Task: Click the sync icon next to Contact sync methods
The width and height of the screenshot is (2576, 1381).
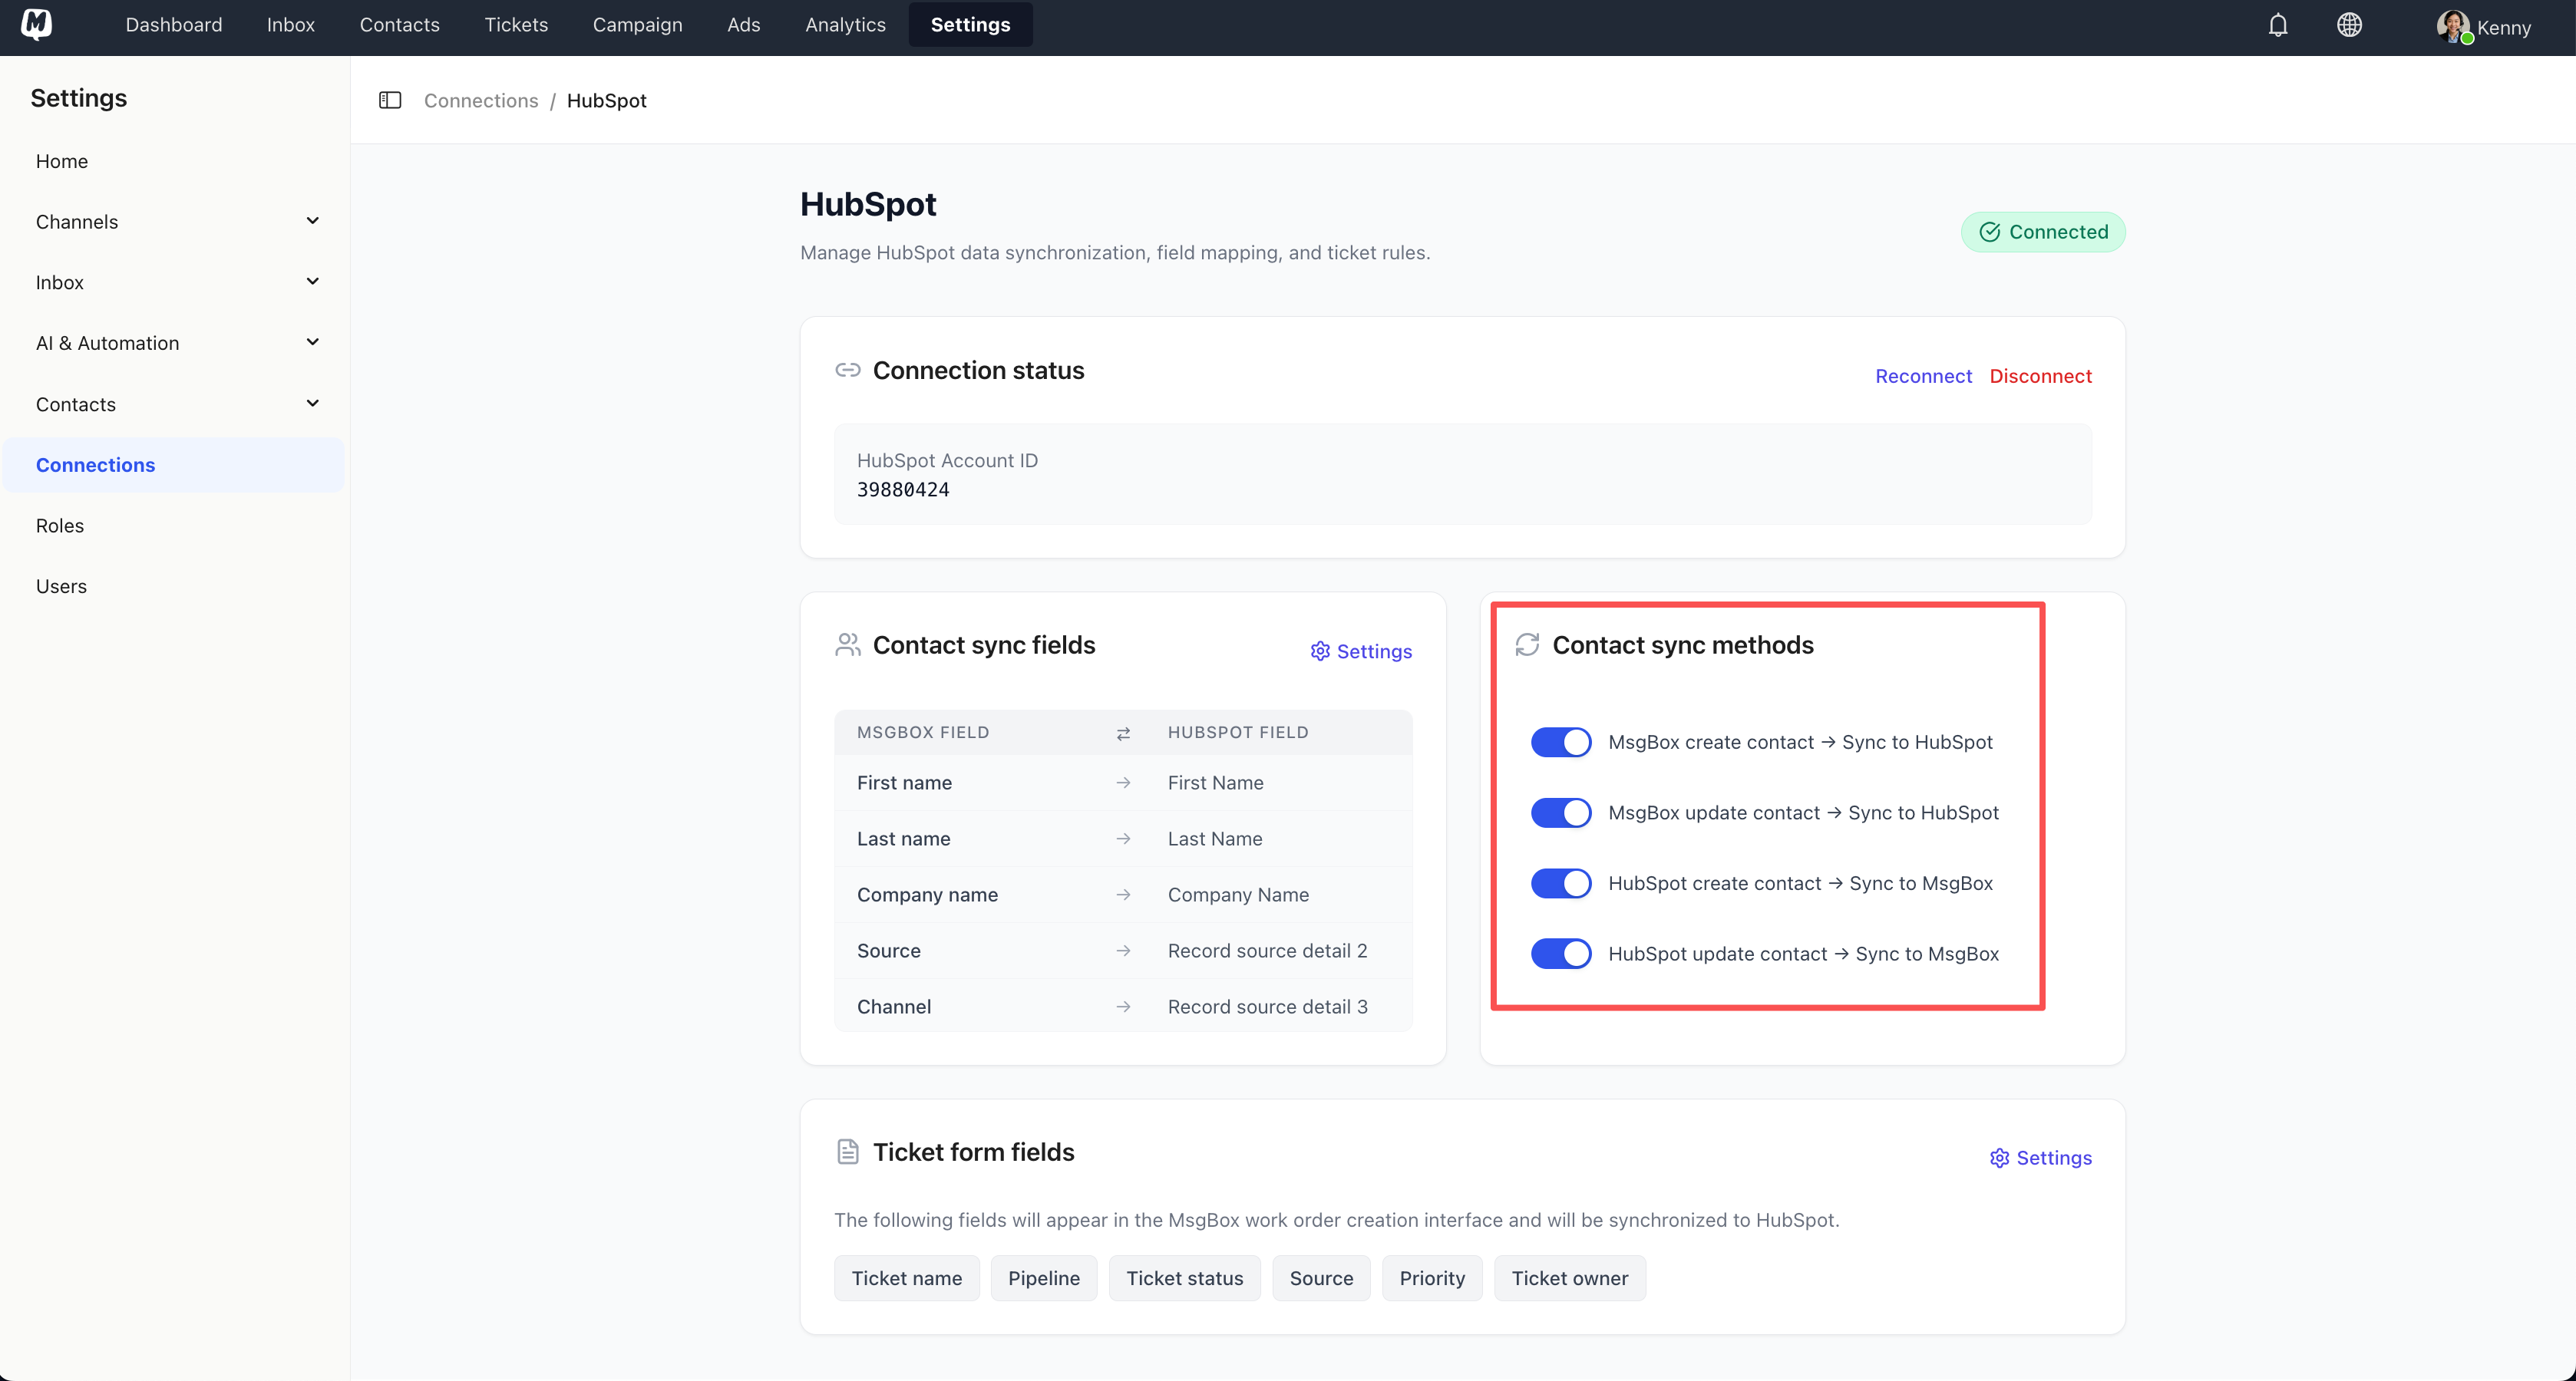Action: tap(1527, 644)
